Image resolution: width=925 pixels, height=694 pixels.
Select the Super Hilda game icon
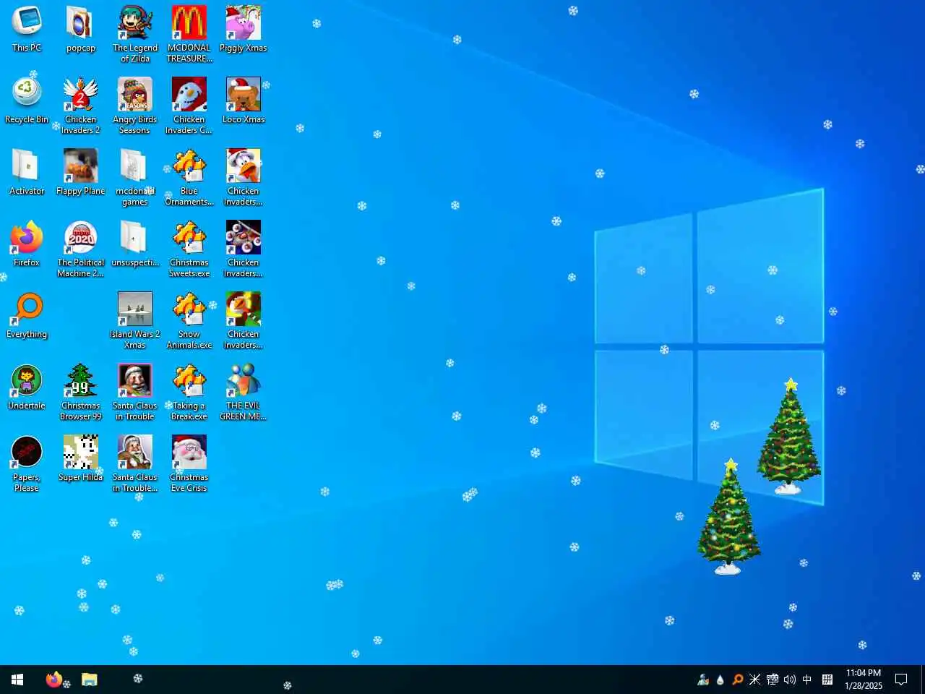pos(81,459)
